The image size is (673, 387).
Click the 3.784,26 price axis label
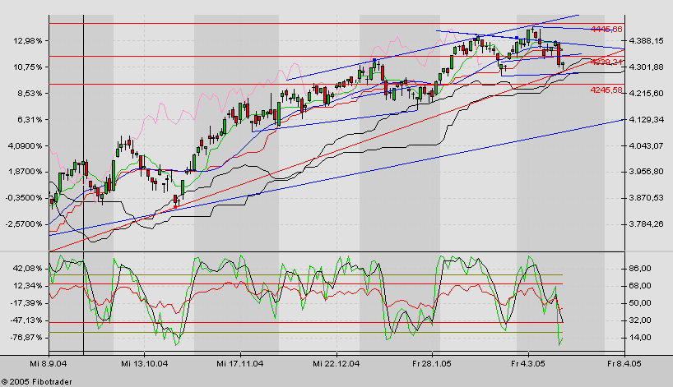coord(646,223)
